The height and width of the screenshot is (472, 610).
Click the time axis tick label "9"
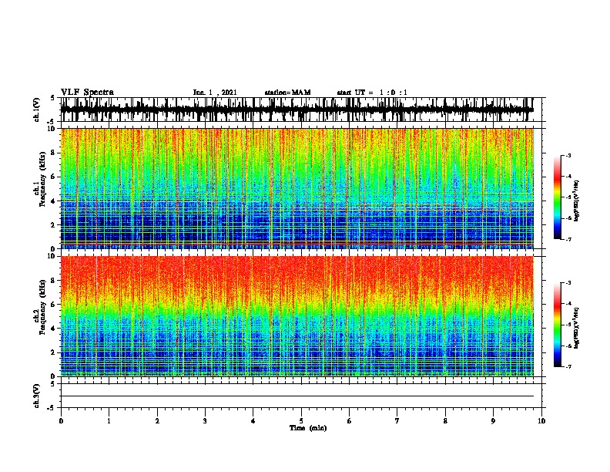point(493,421)
